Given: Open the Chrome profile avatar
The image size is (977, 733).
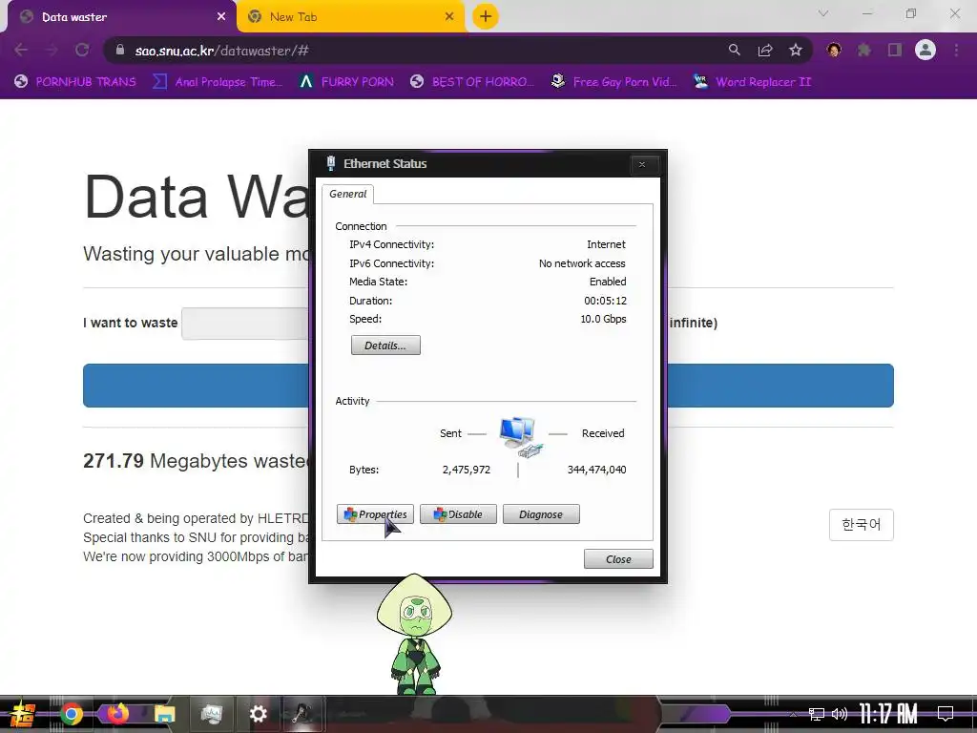Looking at the screenshot, I should pos(925,50).
